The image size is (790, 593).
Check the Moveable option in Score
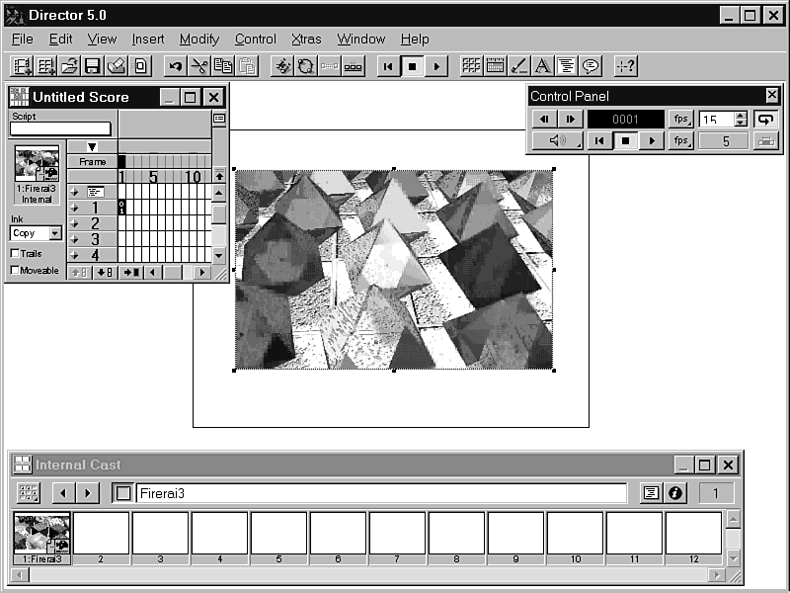[16, 270]
